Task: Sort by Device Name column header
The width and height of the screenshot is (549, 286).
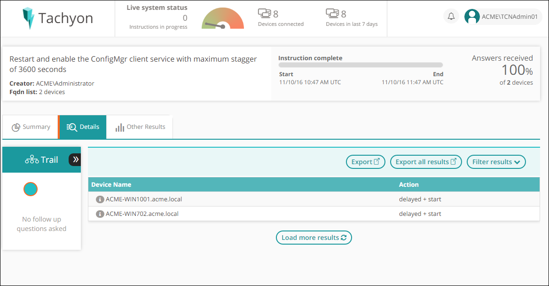Action: (x=111, y=184)
